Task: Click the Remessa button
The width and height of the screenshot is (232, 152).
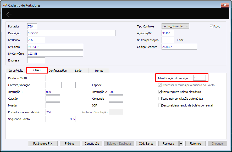Action: (x=168, y=144)
